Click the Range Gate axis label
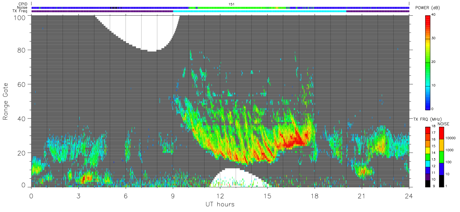The height and width of the screenshot is (212, 460). (x=6, y=101)
